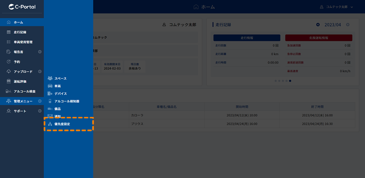Click the 通知 envelope icon
Screen dimensions: 365x178
coord(50,116)
